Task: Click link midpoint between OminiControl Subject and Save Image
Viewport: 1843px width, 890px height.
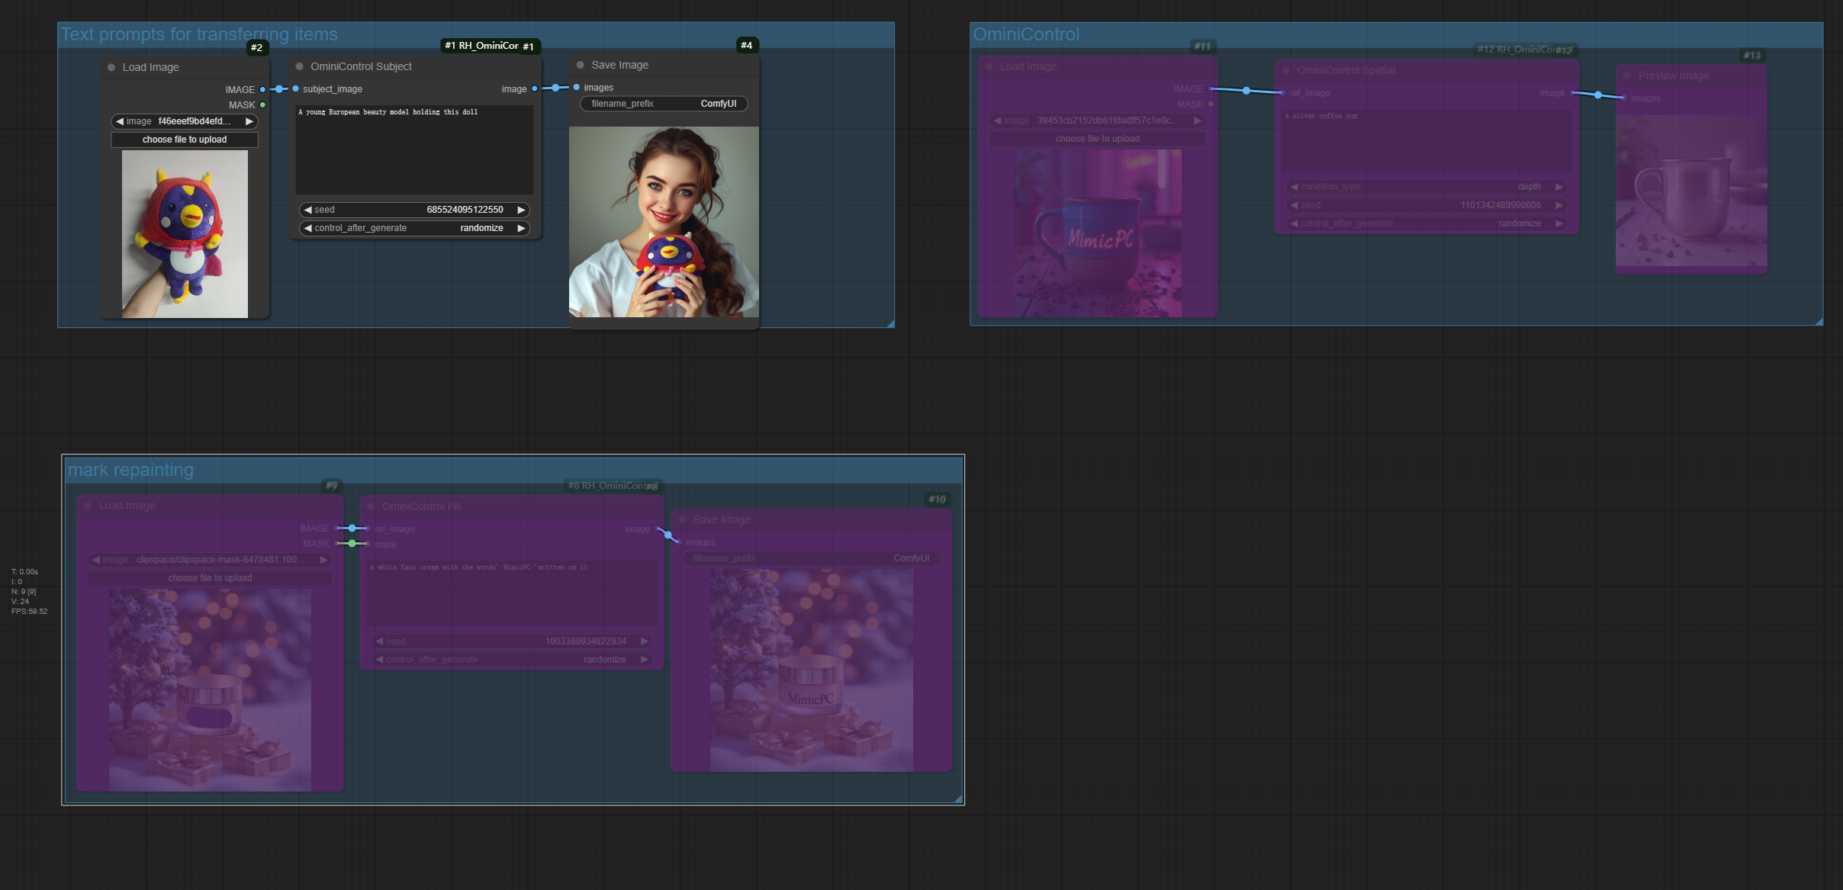Action: [555, 88]
